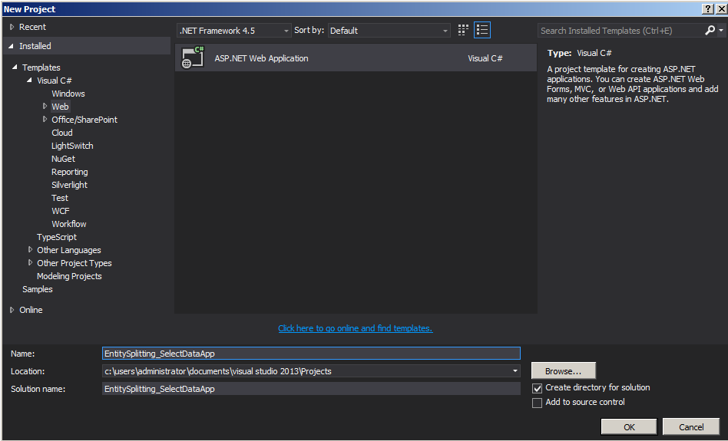This screenshot has width=728, height=441.
Task: Select the Visual C# tree label
Action: pyautogui.click(x=55, y=81)
